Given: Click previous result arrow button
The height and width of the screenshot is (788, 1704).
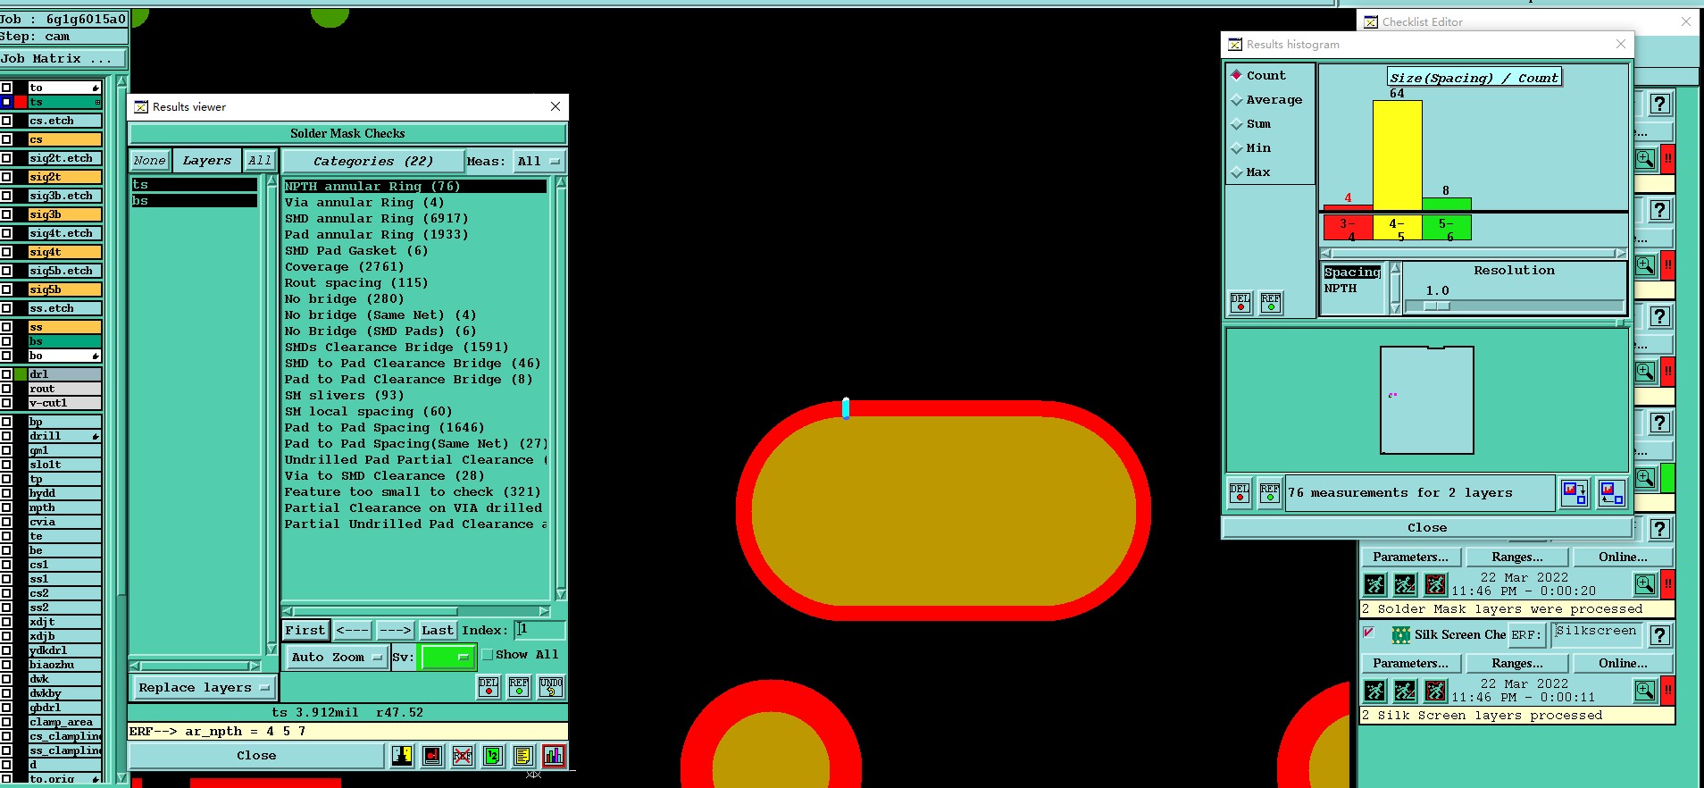Looking at the screenshot, I should (352, 631).
